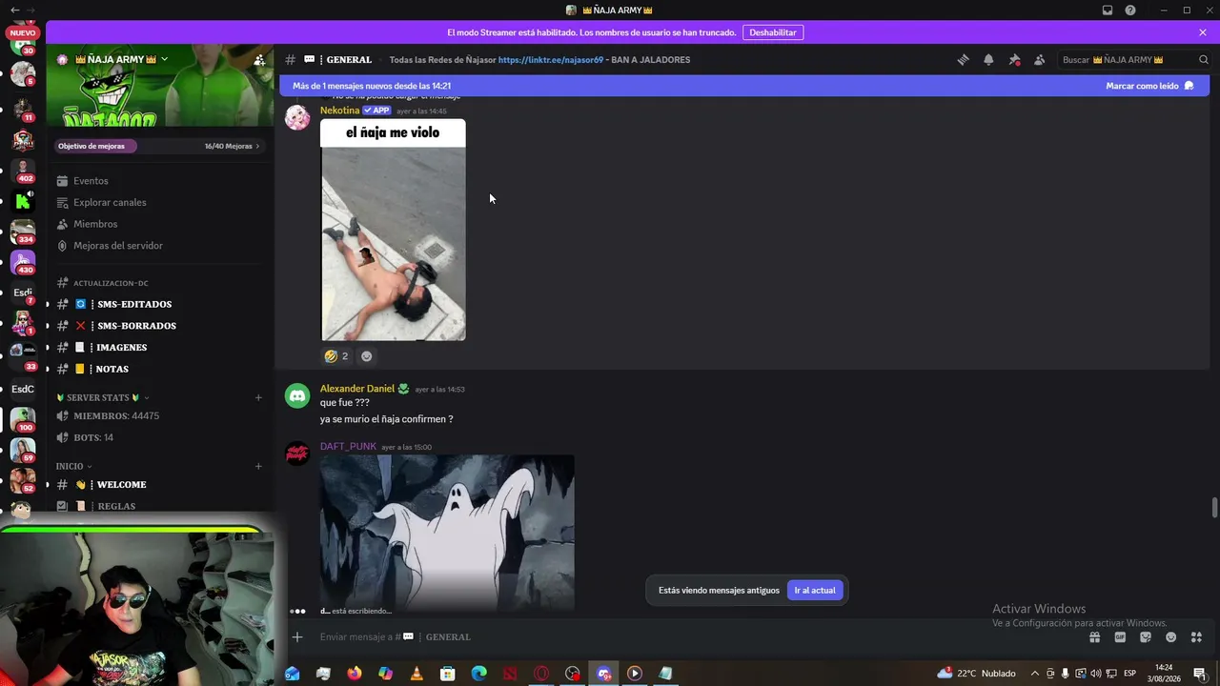Open VLC from the taskbar
Screen dimensions: 1220x686
click(417, 674)
